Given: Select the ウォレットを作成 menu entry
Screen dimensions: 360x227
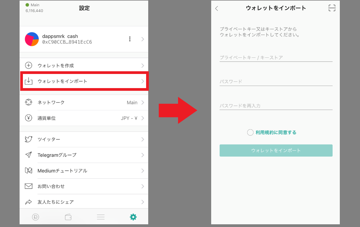Looking at the screenshot, I should (84, 66).
